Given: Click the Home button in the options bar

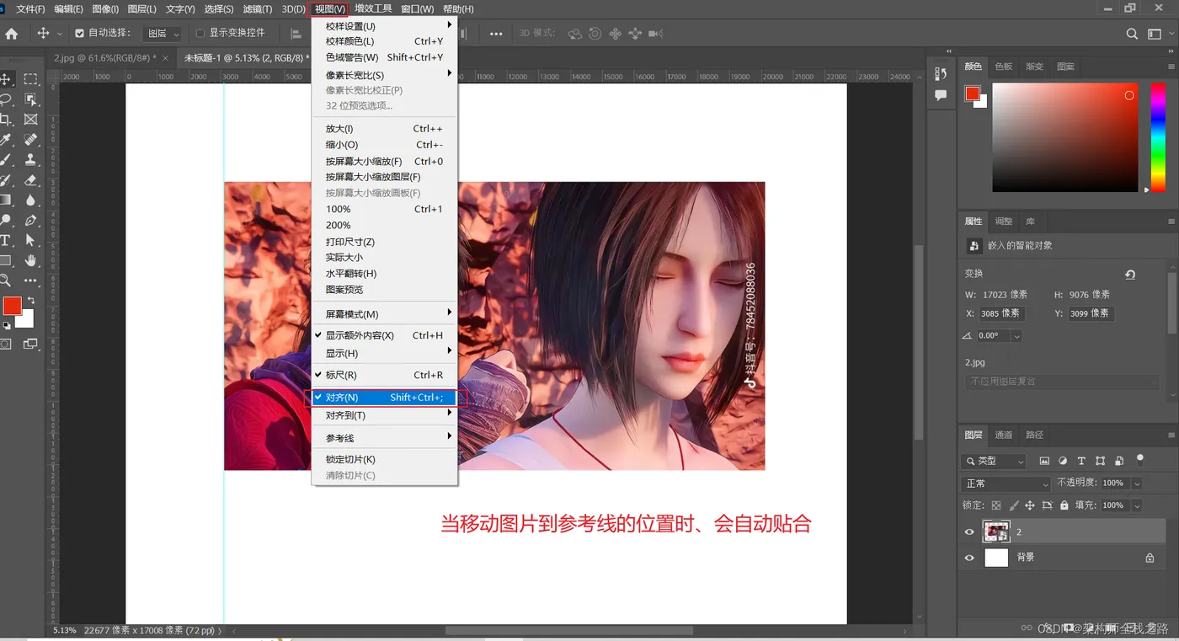Looking at the screenshot, I should 12,34.
